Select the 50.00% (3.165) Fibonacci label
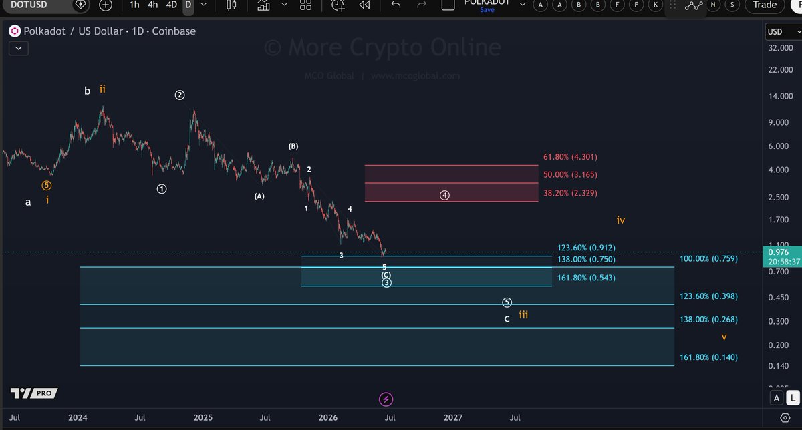Image resolution: width=802 pixels, height=430 pixels. (570, 174)
